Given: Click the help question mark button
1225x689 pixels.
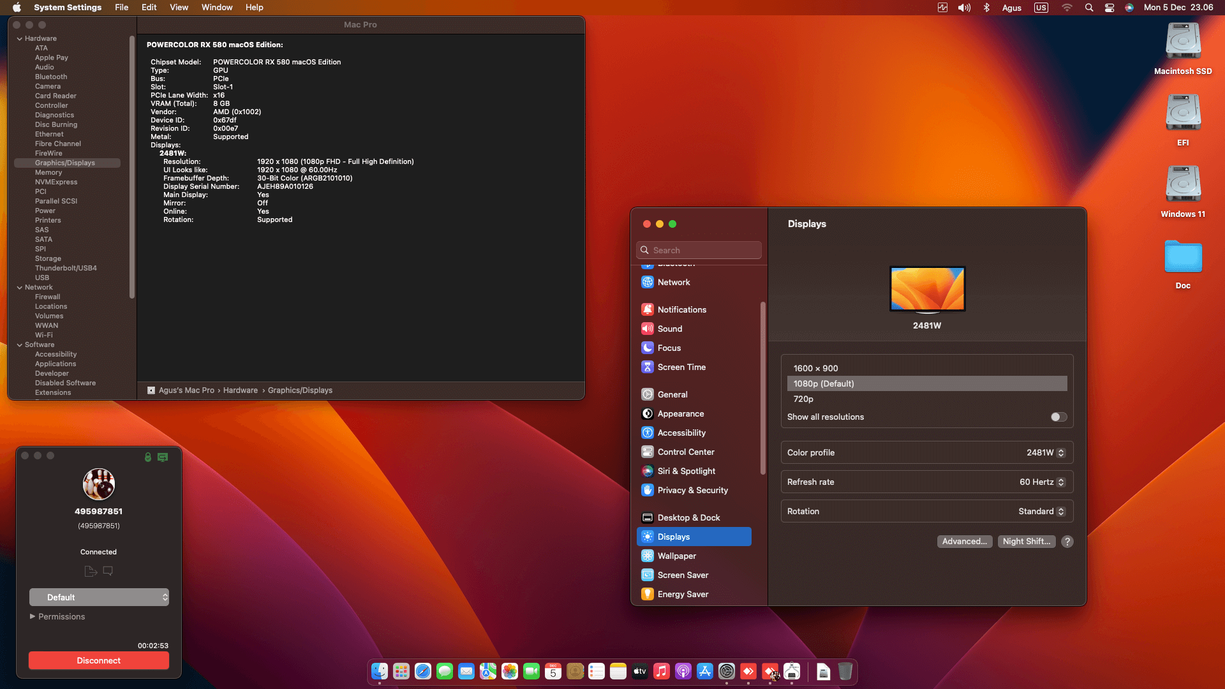Looking at the screenshot, I should 1067,542.
